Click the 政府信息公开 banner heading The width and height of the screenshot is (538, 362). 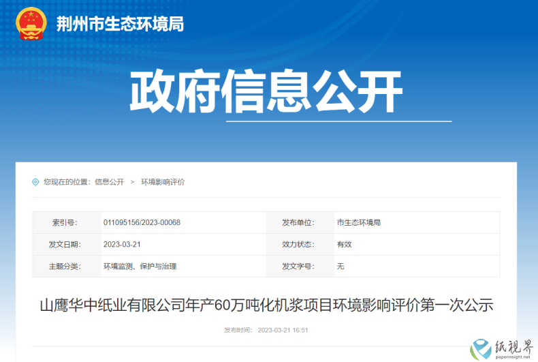coord(266,91)
